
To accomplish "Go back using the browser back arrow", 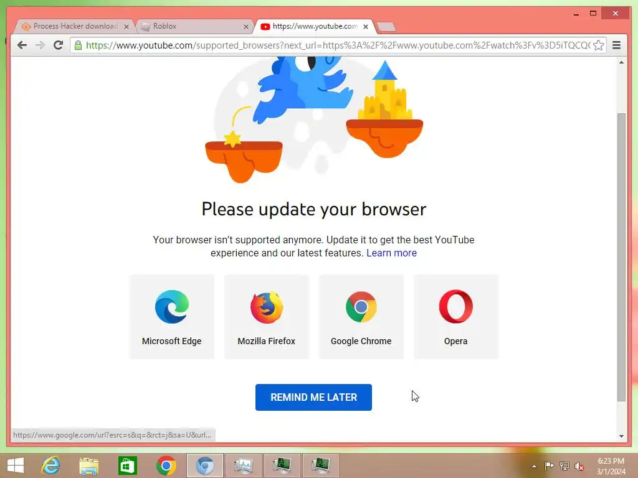I will click(22, 45).
